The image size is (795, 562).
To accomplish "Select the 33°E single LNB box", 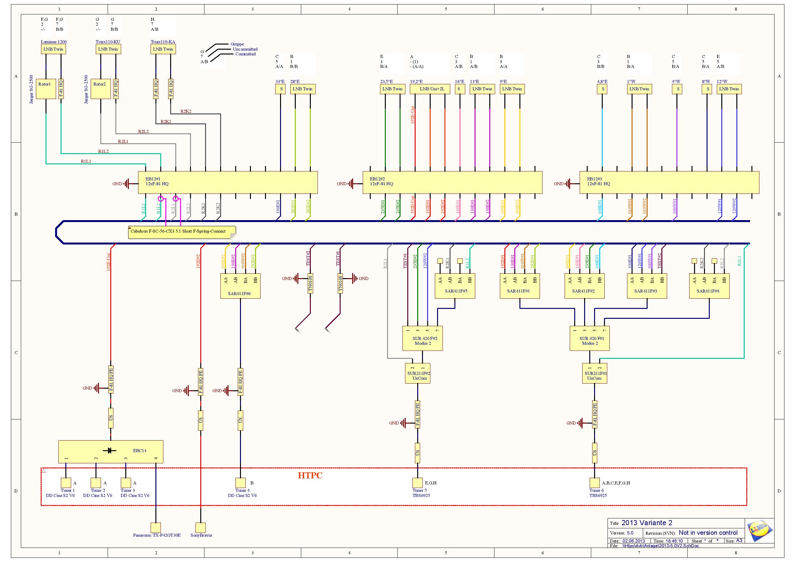I will pos(280,89).
